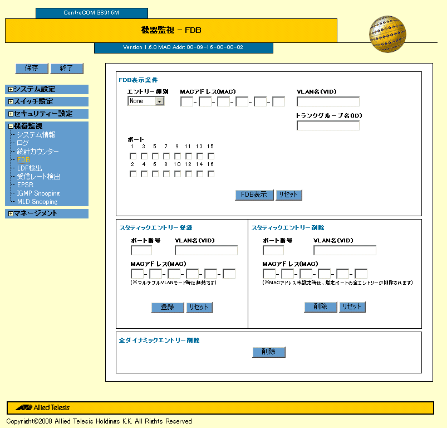Image resolution: width=447 pixels, height=428 pixels.
Task: Click the Version 1.6.0 MAC Addr text
Action: [183, 47]
